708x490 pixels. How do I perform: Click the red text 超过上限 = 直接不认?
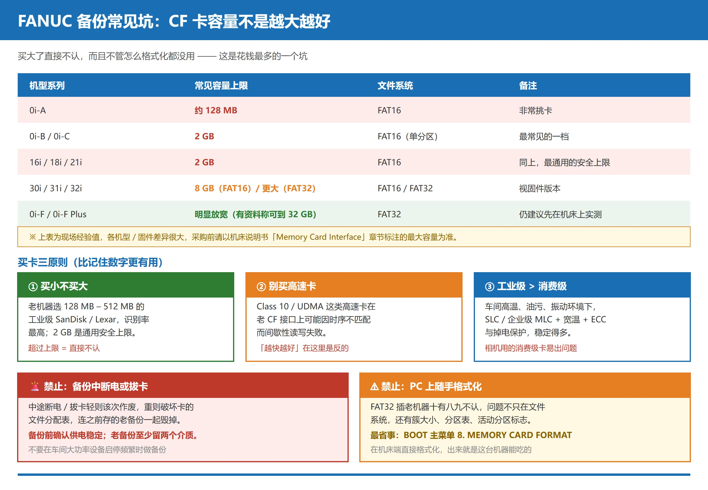pyautogui.click(x=64, y=348)
